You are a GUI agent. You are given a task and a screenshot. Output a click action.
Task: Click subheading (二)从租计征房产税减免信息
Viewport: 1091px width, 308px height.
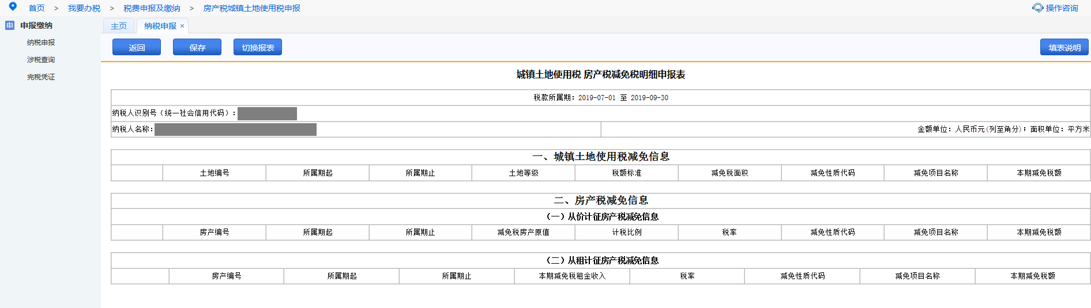602,260
